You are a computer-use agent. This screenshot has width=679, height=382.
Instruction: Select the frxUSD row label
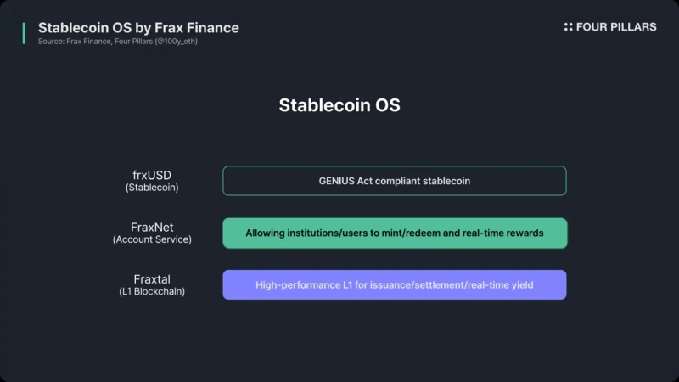coord(153,175)
